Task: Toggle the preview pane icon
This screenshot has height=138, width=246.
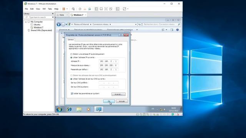Action: tap(172, 30)
